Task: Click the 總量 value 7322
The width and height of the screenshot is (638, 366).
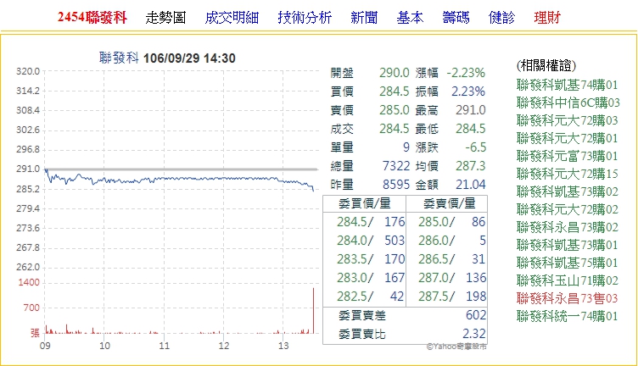Action: [396, 166]
